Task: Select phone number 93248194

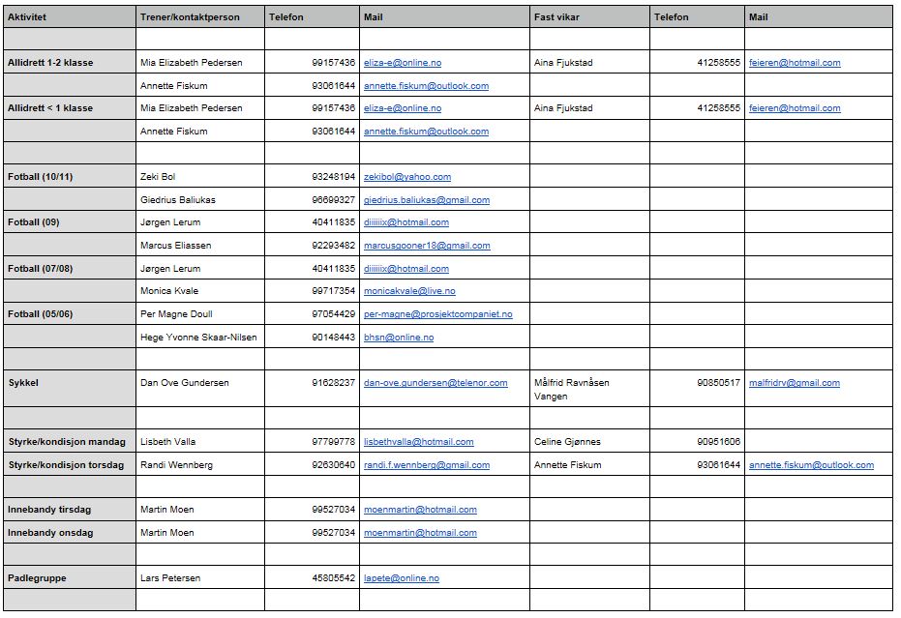Action: [x=333, y=177]
